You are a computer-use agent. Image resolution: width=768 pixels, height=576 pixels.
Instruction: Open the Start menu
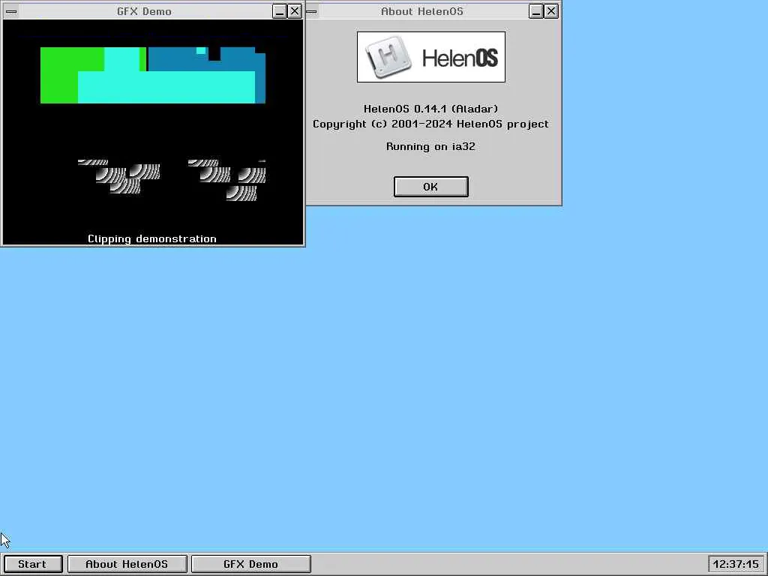pos(33,564)
